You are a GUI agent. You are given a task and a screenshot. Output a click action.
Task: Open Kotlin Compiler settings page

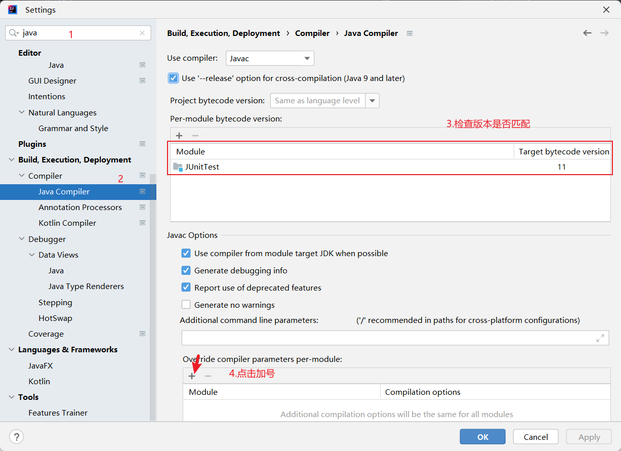click(x=67, y=223)
